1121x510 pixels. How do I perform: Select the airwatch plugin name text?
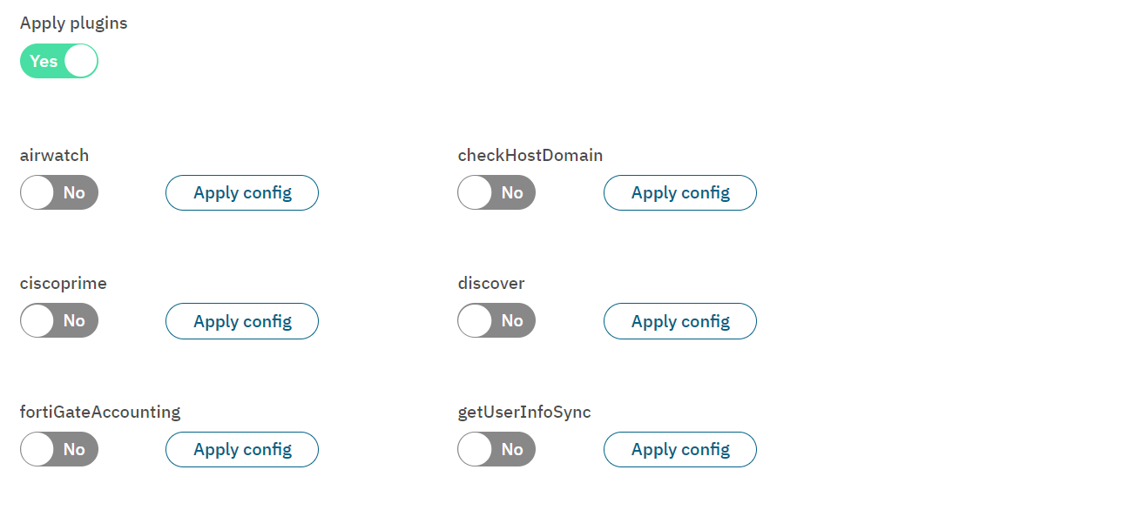point(55,156)
